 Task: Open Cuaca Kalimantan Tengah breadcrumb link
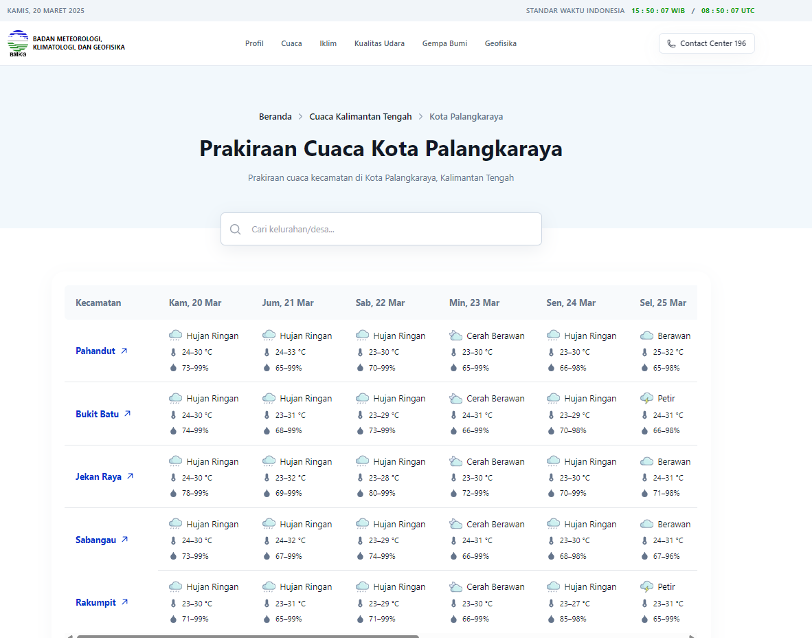[x=360, y=117]
